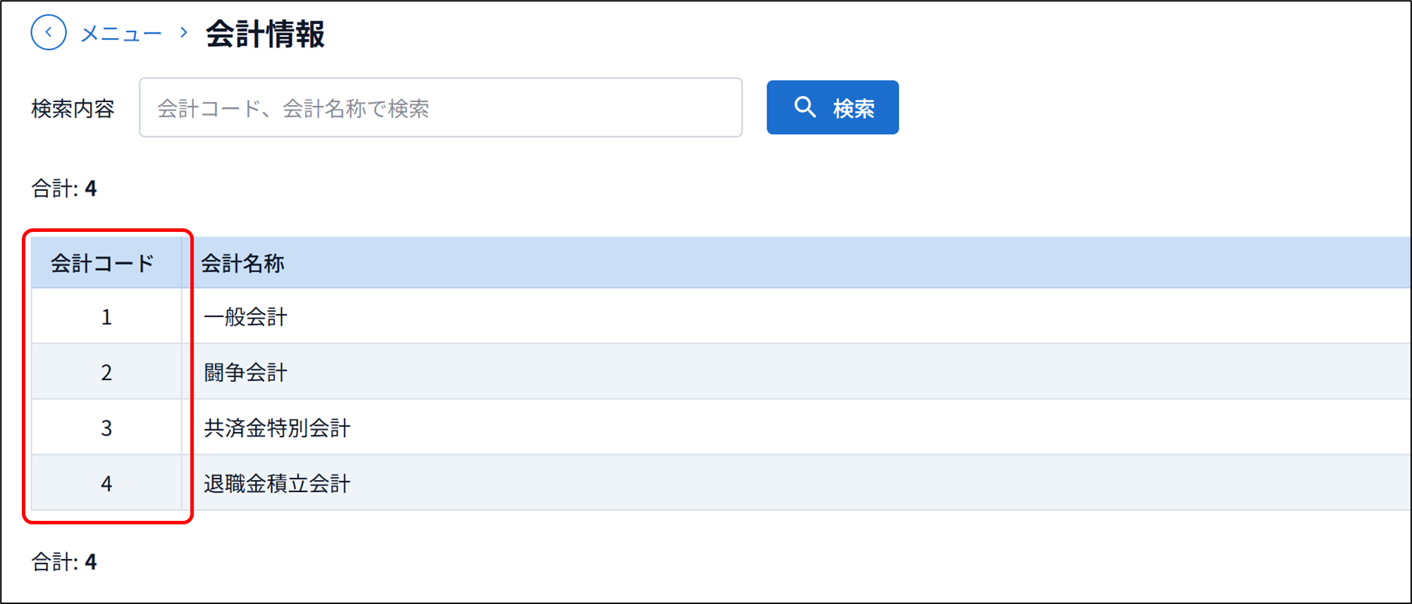1412x604 pixels.
Task: Select the 共済金特別会計 row
Action: click(721, 427)
